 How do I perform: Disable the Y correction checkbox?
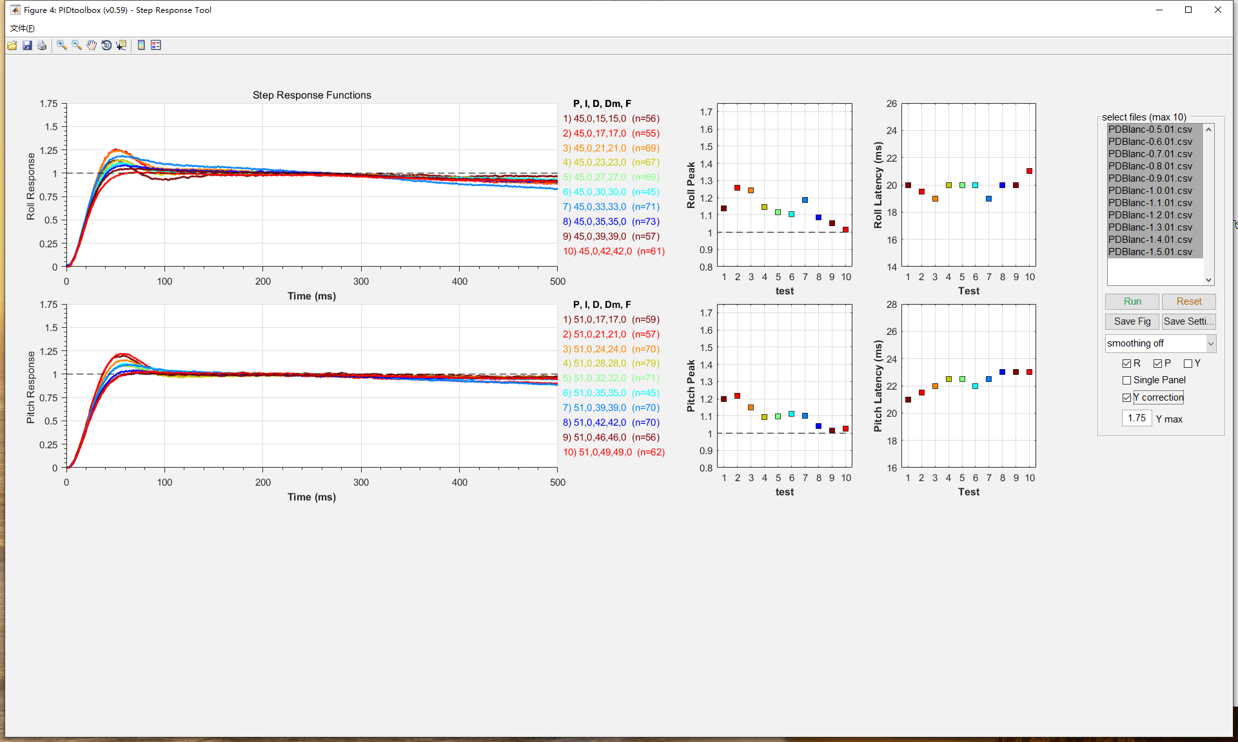(x=1126, y=397)
